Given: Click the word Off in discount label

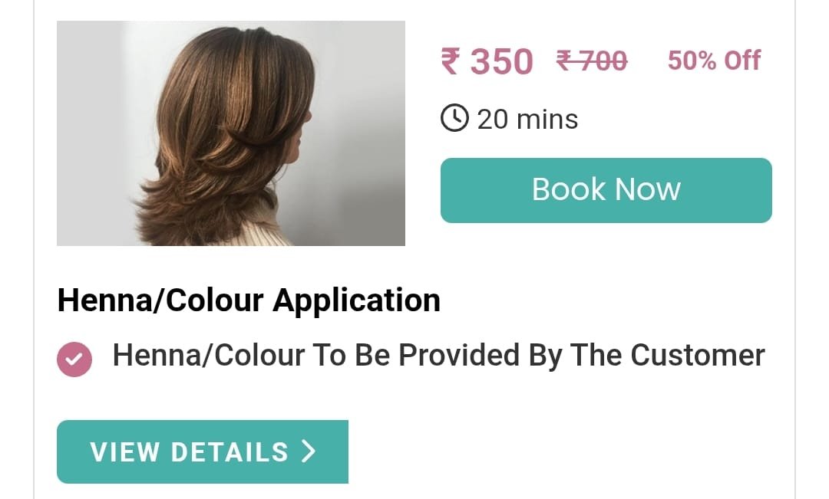Looking at the screenshot, I should pos(742,61).
